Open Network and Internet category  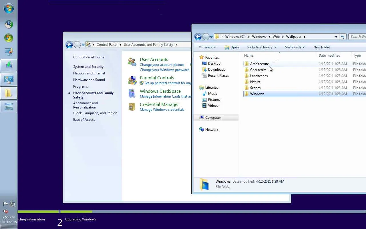tap(89, 73)
